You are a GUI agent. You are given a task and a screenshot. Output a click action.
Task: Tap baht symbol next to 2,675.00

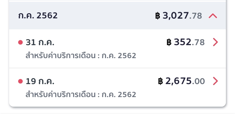tap(161, 81)
